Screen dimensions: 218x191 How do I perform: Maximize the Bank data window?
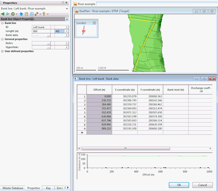[x=204, y=79]
